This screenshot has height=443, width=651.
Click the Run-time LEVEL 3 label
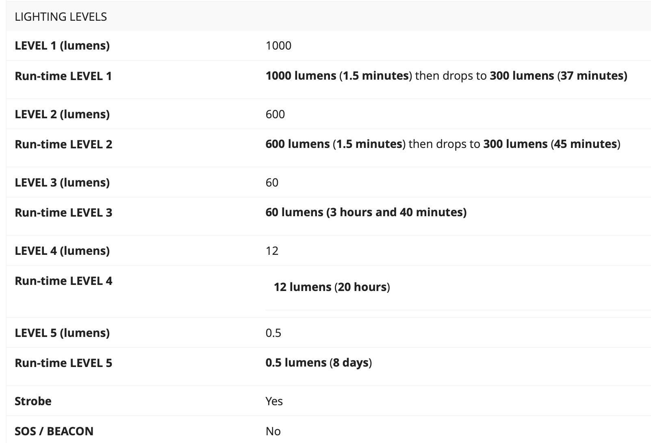[63, 213]
